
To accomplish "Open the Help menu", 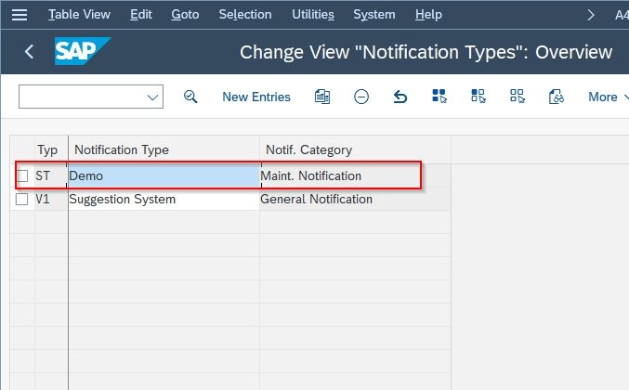I will point(428,15).
